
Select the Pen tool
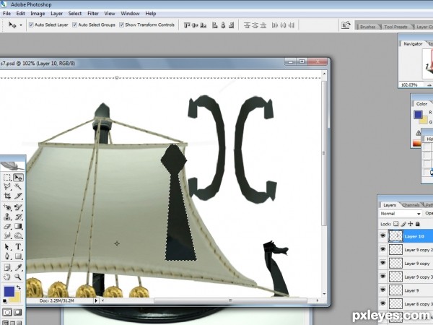tap(7, 256)
